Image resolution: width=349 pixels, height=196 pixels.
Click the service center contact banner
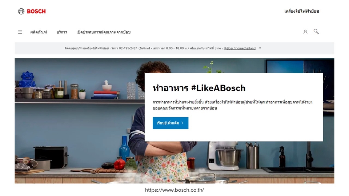(x=174, y=48)
